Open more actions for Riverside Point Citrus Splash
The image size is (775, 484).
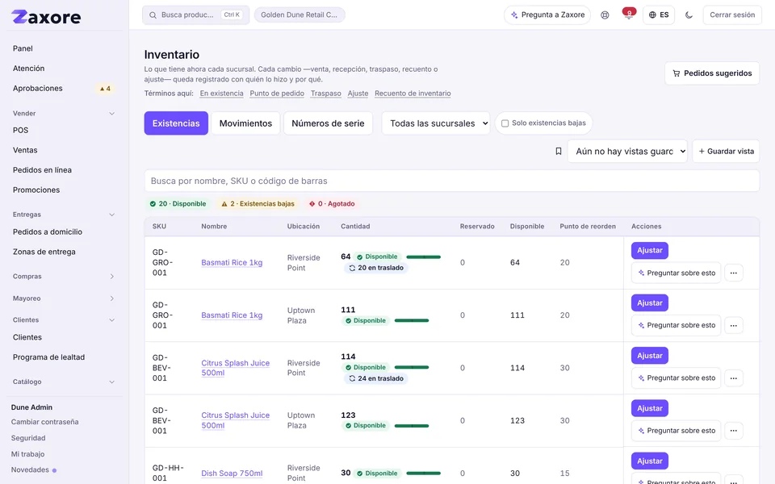(x=734, y=378)
